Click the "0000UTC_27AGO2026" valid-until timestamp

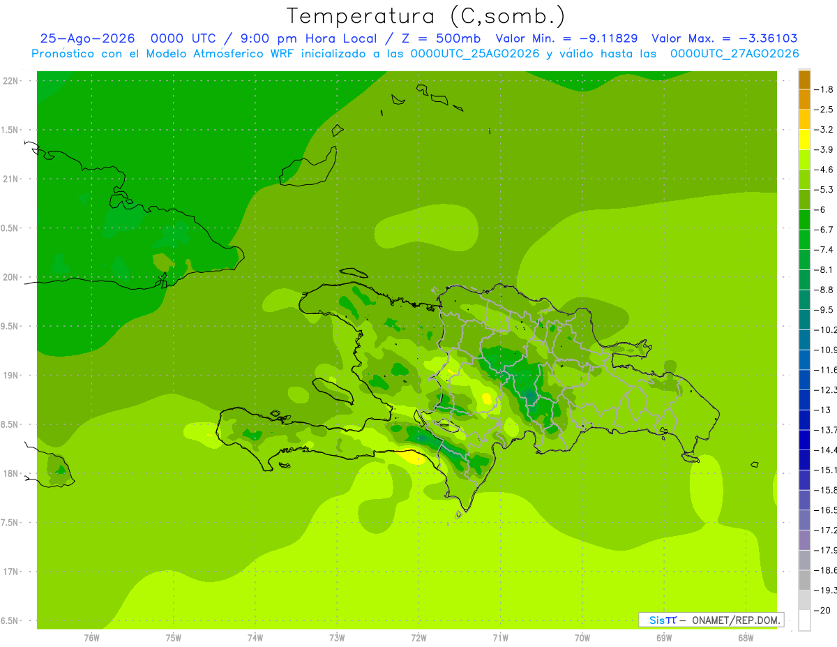(734, 54)
